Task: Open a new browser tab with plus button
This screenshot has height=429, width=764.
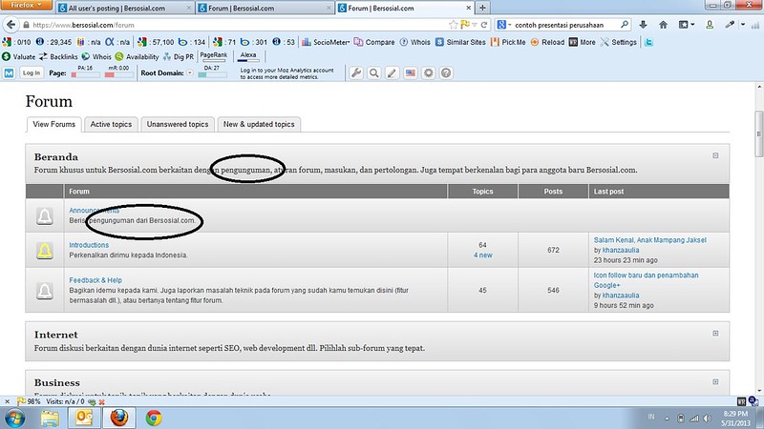Action: (482, 8)
